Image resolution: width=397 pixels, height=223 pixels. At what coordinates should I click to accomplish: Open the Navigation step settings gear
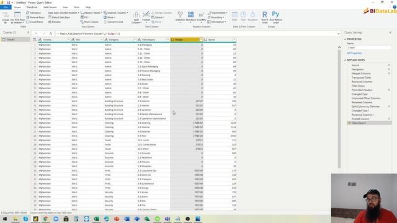389,69
